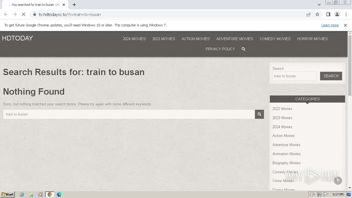The image size is (352, 198).
Task: Click the browser back arrow
Action: [x=6, y=14]
